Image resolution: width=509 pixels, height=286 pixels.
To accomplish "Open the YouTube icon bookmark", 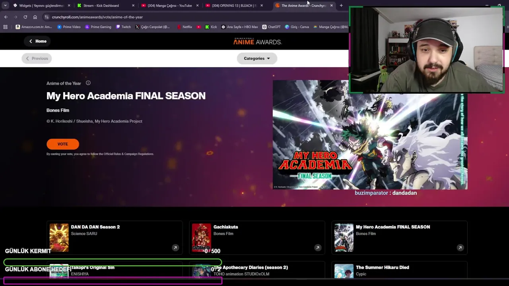I will coord(199,27).
